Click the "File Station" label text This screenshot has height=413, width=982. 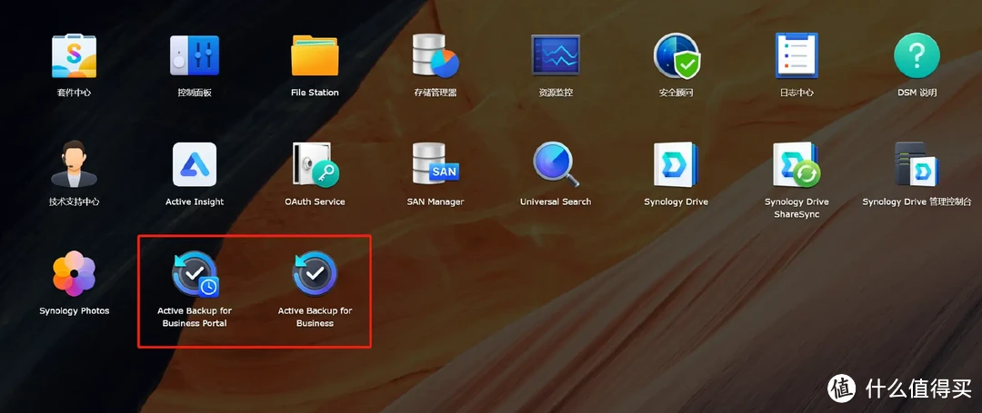315,93
